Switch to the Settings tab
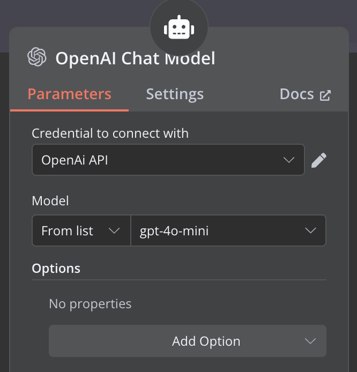Image resolution: width=357 pixels, height=372 pixels. (x=175, y=94)
